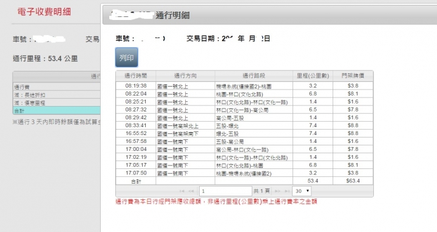Go to previous page in pager

tap(191, 191)
